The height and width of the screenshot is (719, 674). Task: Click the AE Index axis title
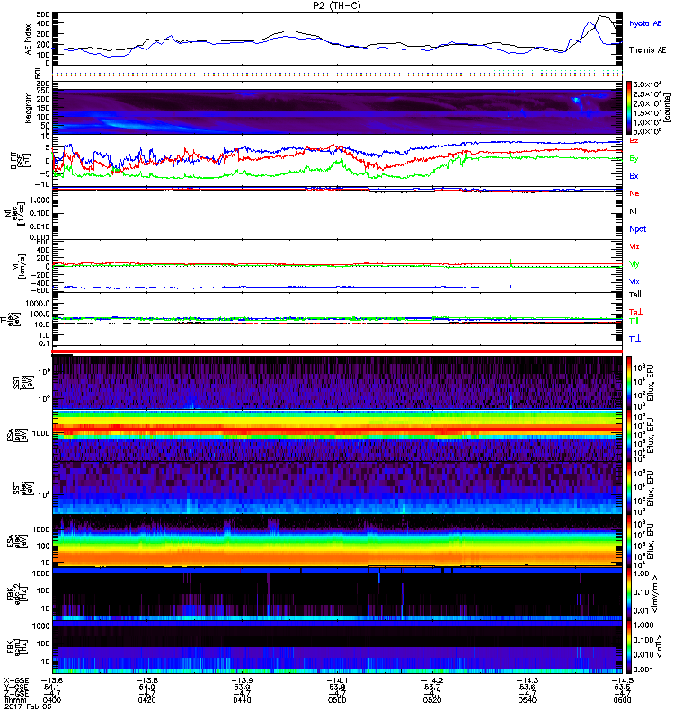tap(29, 40)
